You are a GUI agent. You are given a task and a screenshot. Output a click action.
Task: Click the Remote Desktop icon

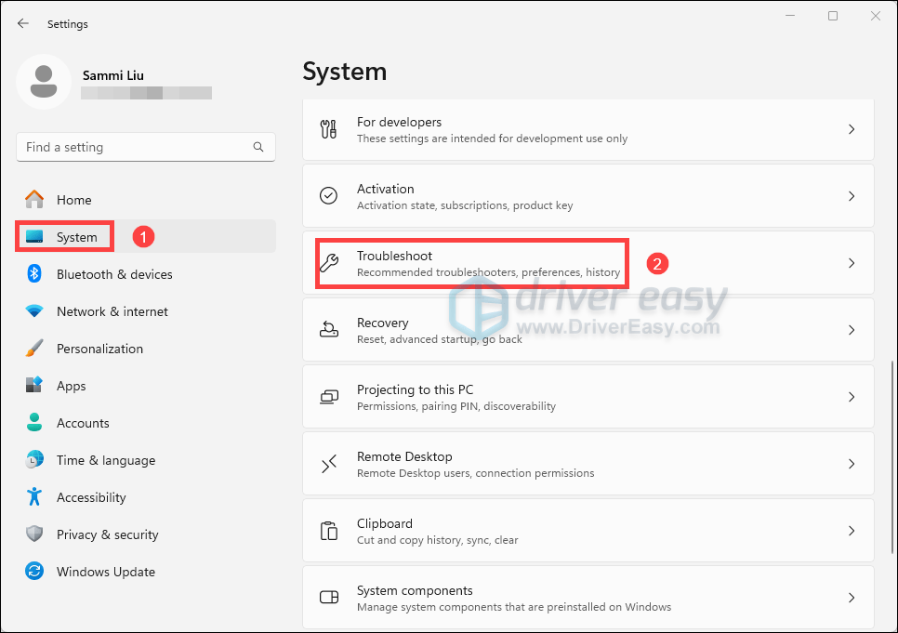pos(329,464)
